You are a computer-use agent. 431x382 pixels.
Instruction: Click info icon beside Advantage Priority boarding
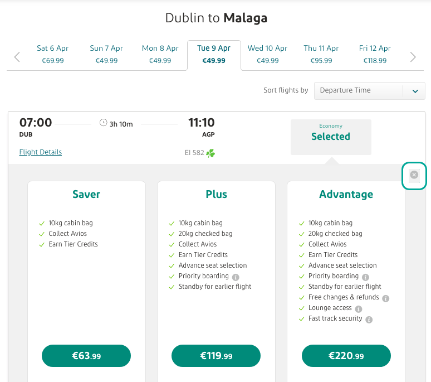coord(365,277)
